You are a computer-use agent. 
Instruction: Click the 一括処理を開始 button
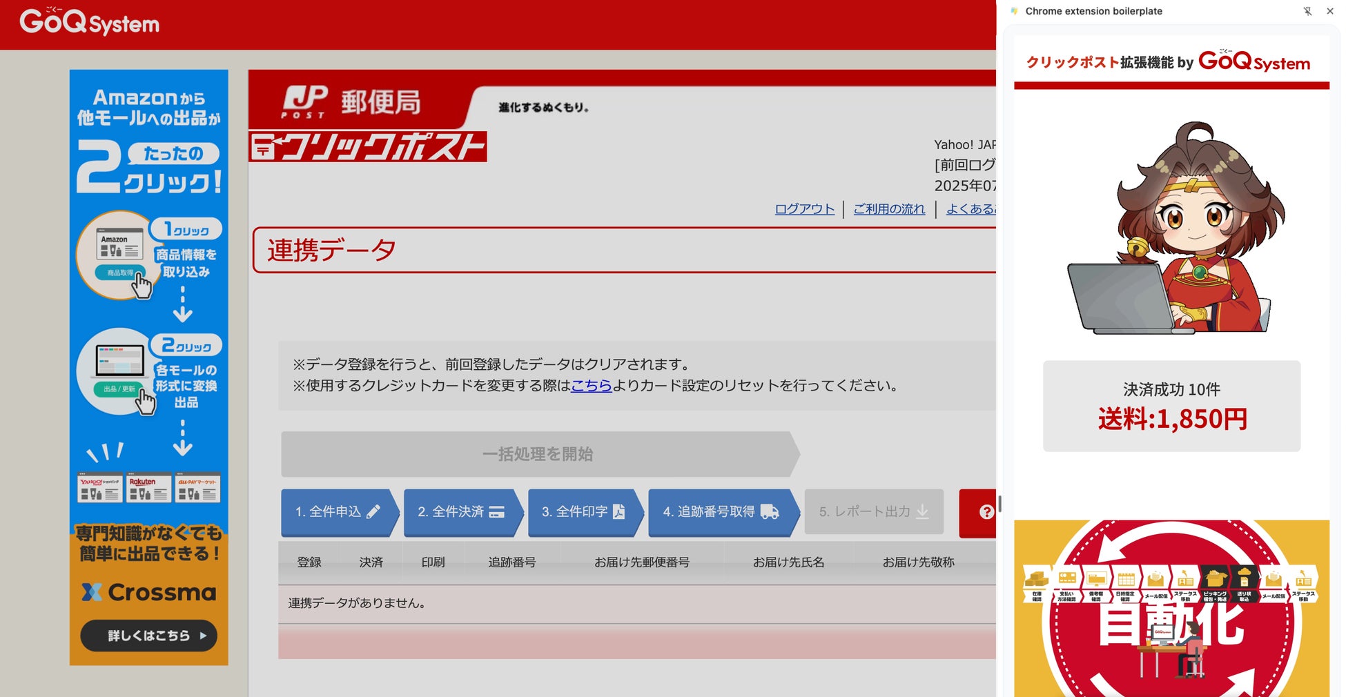click(540, 454)
